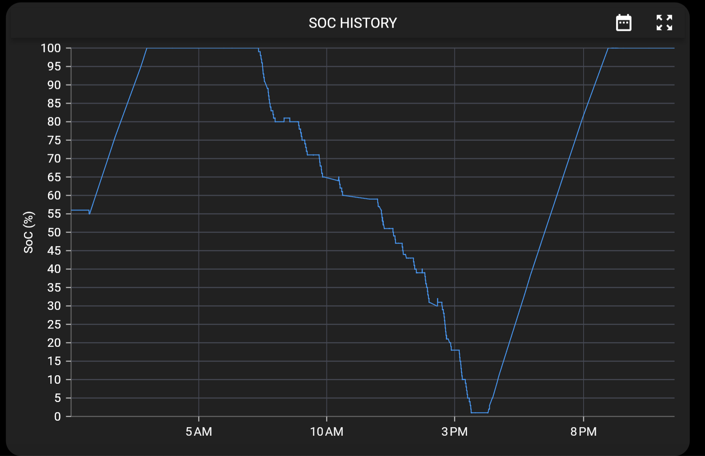Open the calendar date picker

[x=623, y=23]
